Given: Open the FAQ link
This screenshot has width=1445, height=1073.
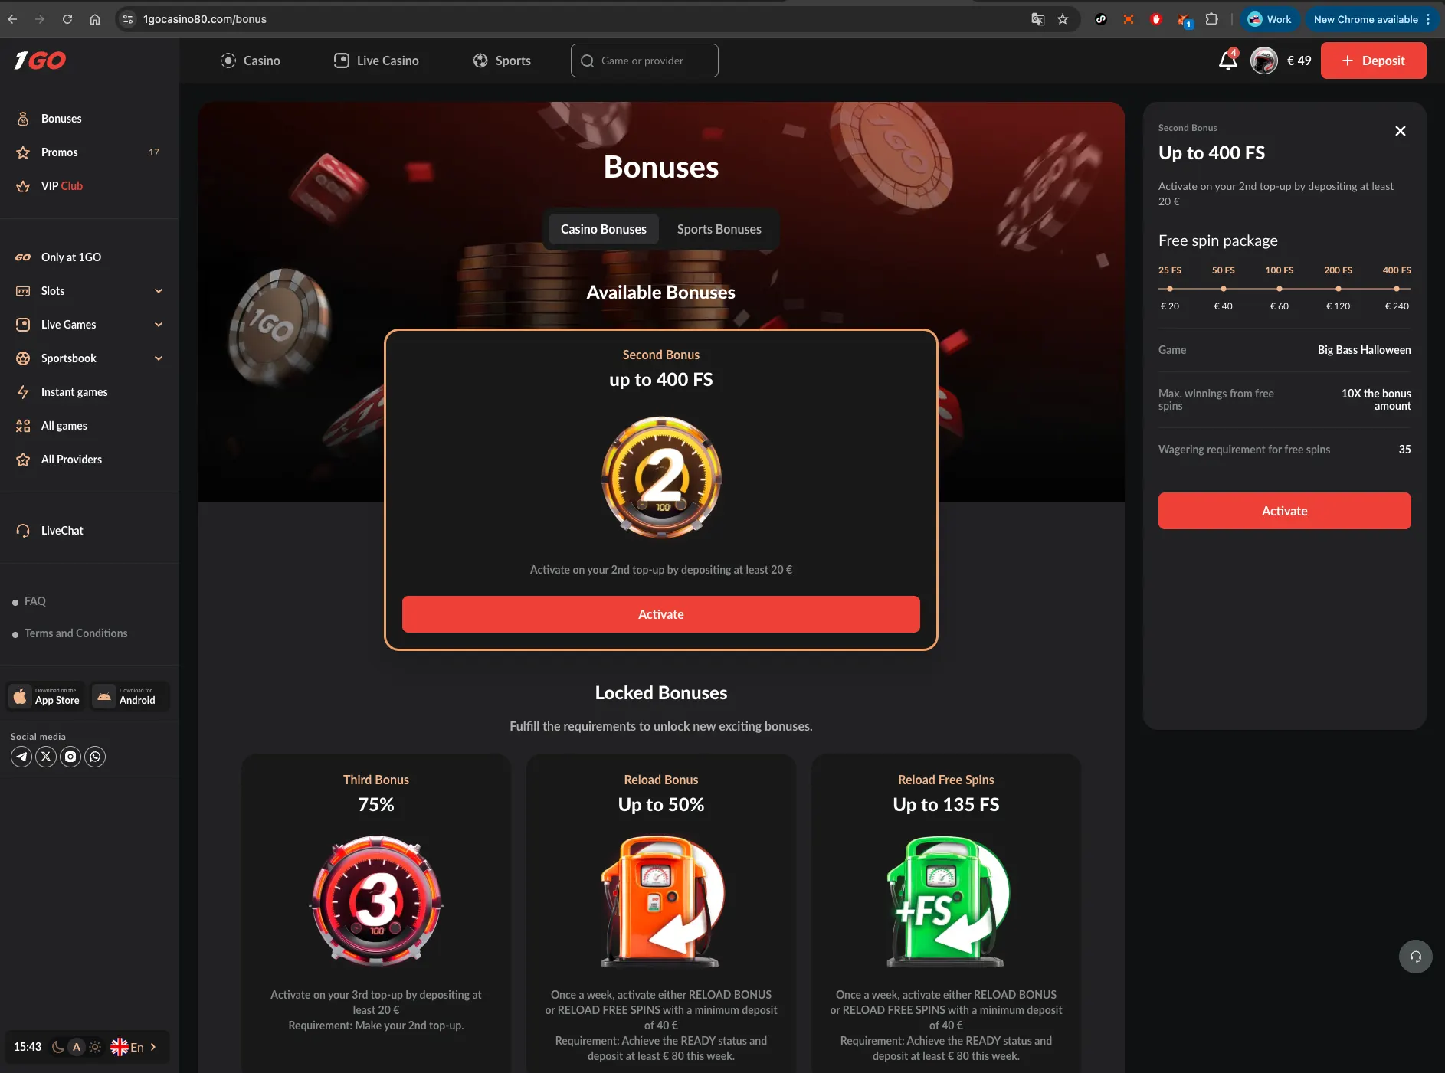Looking at the screenshot, I should [x=34, y=601].
